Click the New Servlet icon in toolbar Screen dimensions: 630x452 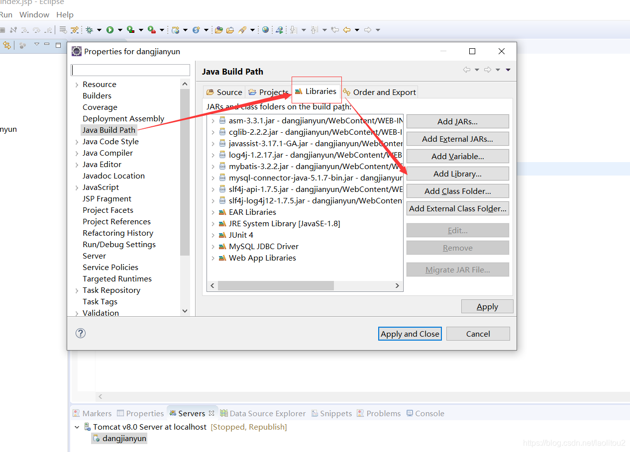coord(196,30)
